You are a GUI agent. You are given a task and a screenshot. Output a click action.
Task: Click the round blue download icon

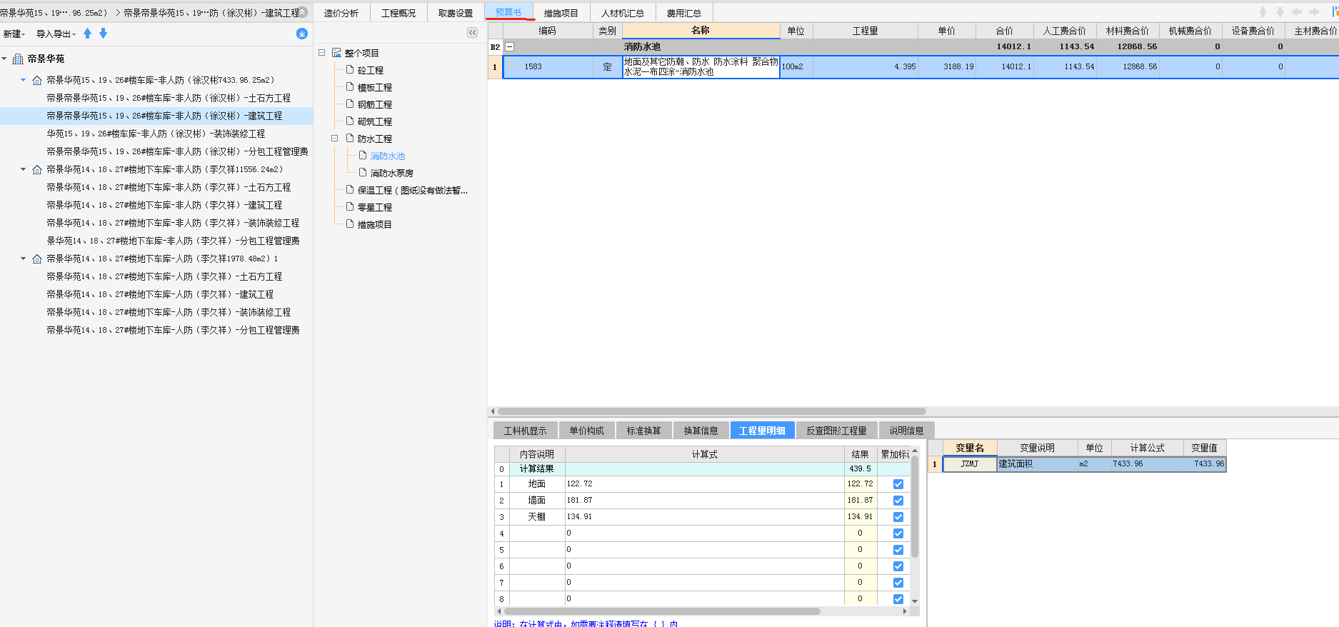[302, 34]
